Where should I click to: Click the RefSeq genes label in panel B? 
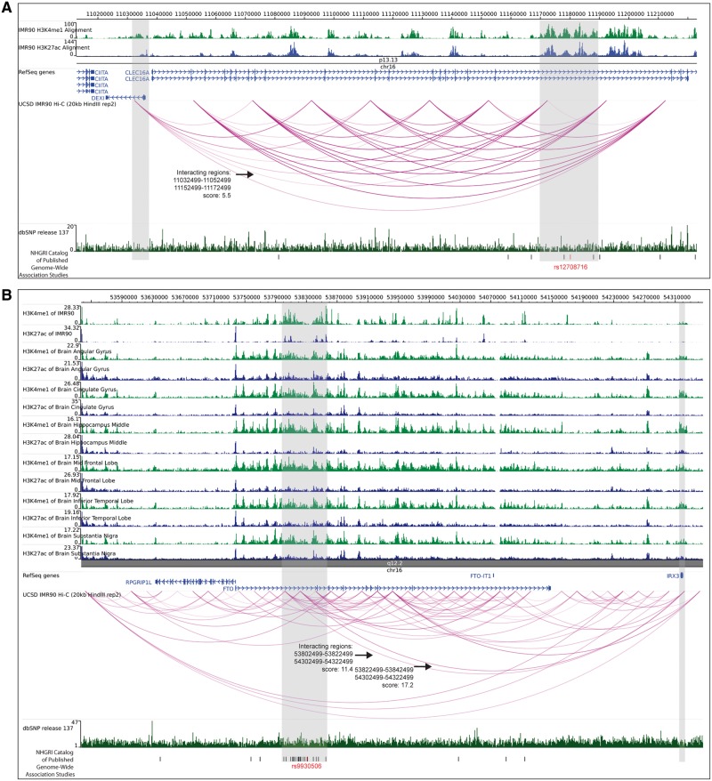coord(41,576)
